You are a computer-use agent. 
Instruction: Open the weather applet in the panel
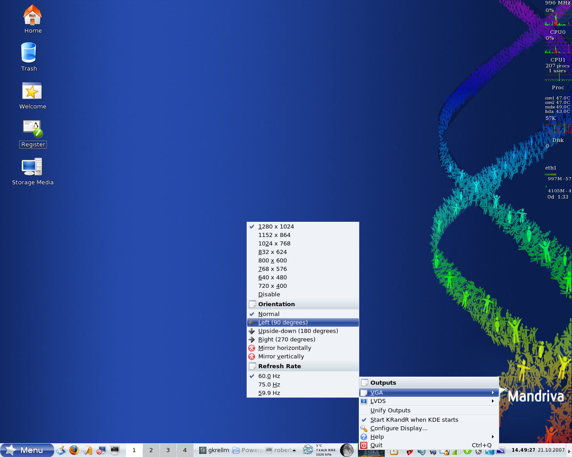click(319, 450)
